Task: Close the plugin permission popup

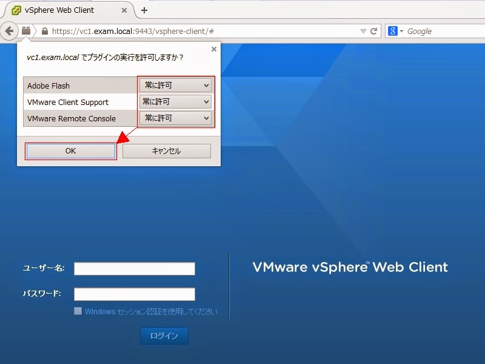Action: [x=214, y=49]
